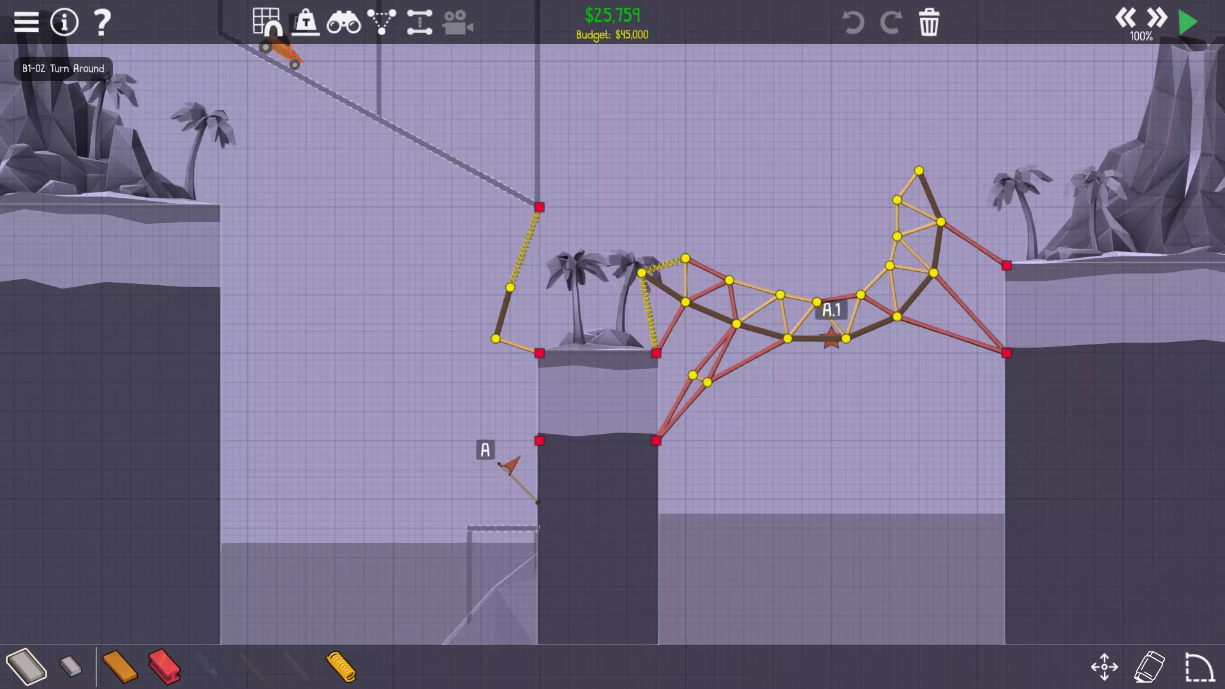Increase simulation speed
Screen dimensions: 1225x689
click(1157, 17)
